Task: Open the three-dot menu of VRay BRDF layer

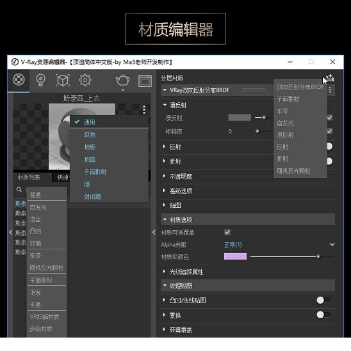Action: coord(330,90)
